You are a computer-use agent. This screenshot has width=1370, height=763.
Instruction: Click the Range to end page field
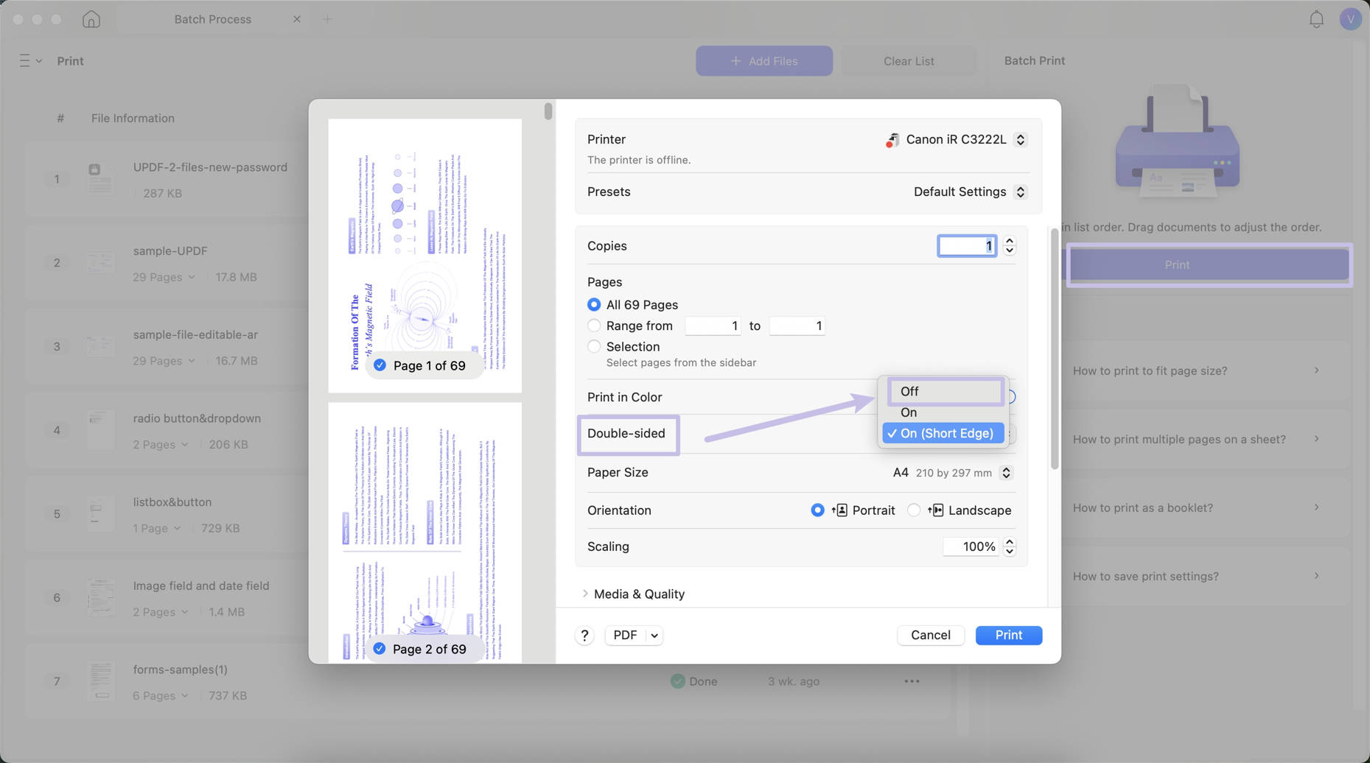pyautogui.click(x=797, y=326)
